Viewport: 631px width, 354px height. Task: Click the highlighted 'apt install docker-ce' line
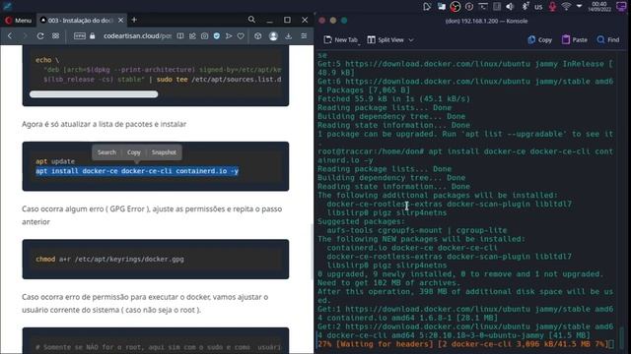click(137, 171)
